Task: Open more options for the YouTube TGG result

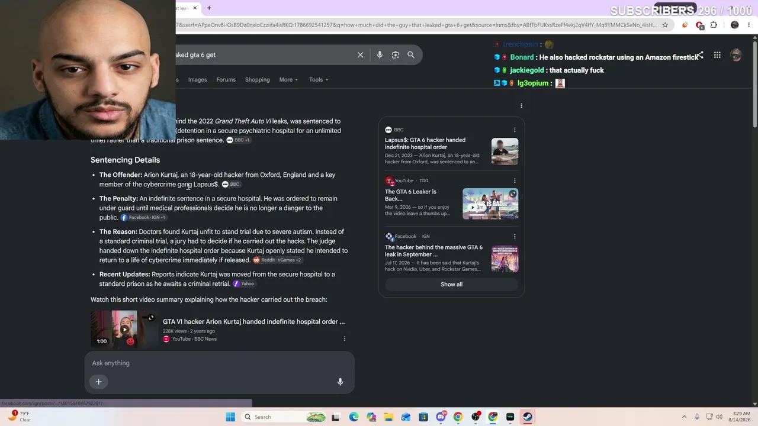Action: coord(515,180)
